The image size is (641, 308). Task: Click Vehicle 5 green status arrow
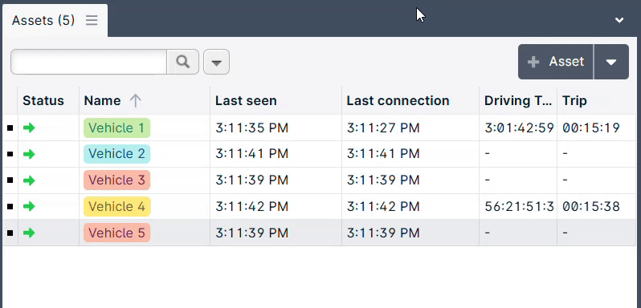coord(29,233)
